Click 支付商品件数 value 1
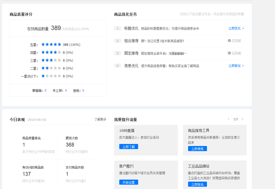The width and height of the screenshot is (275, 189). tap(67, 174)
